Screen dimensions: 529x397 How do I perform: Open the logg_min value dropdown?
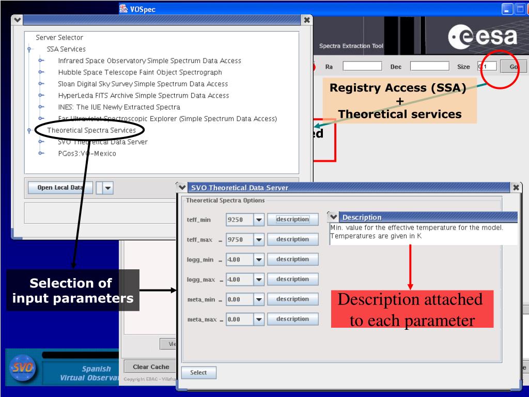pyautogui.click(x=259, y=259)
